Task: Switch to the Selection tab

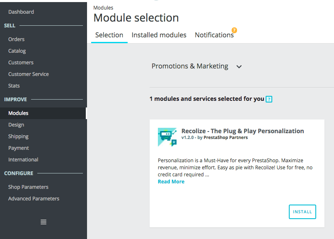Action: (x=109, y=35)
